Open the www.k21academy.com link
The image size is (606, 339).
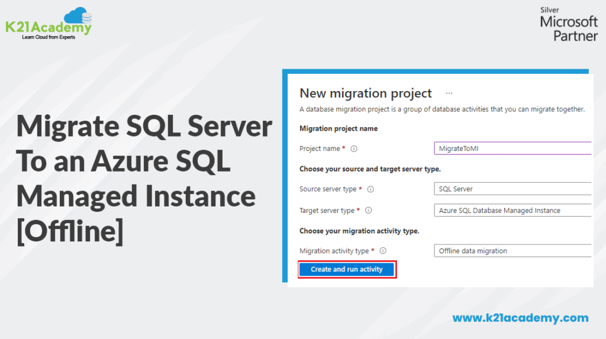point(520,318)
